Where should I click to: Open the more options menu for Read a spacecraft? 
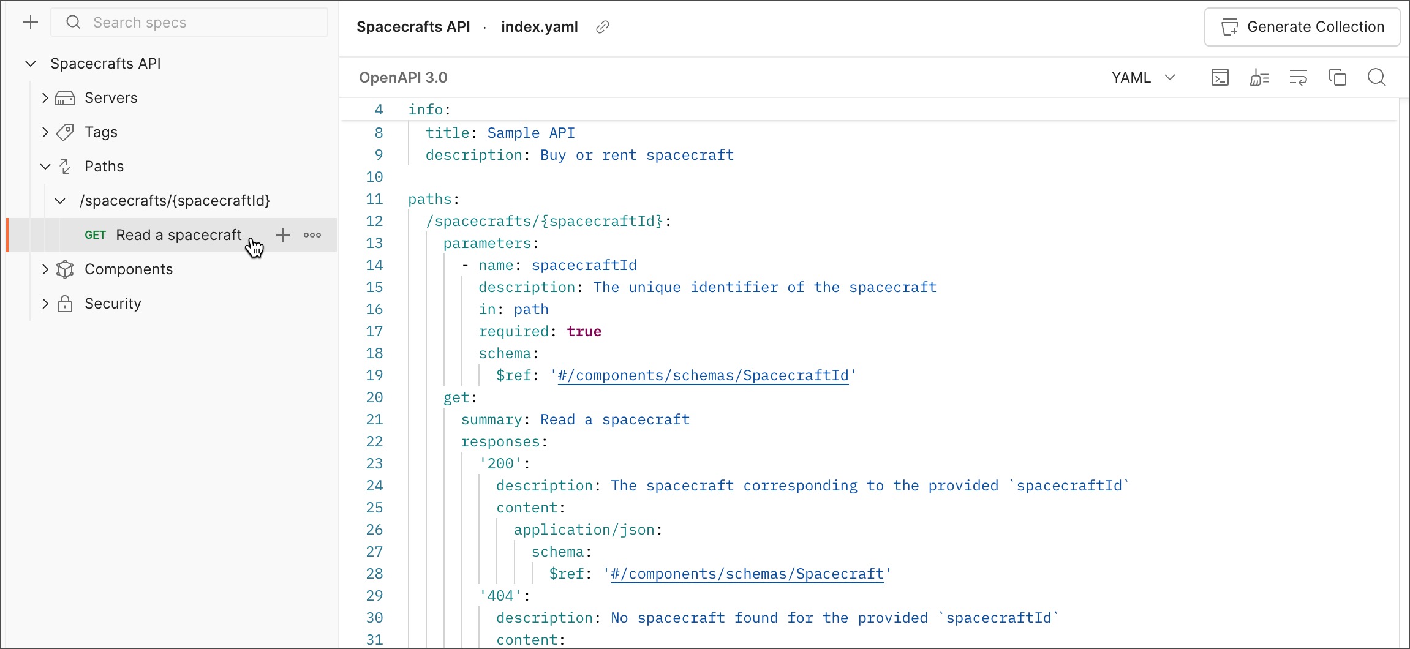(312, 235)
